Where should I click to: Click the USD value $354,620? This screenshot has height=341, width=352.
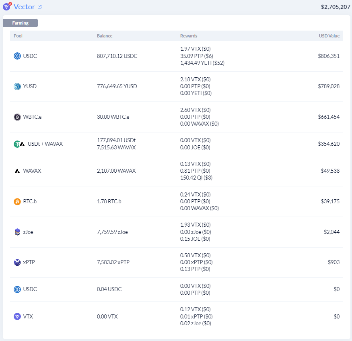coord(329,144)
